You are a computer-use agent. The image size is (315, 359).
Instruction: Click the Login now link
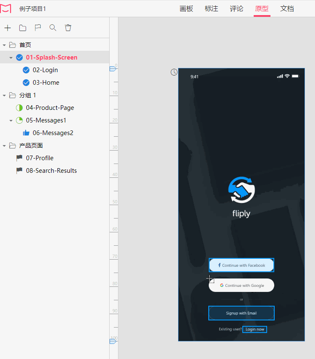(x=255, y=329)
